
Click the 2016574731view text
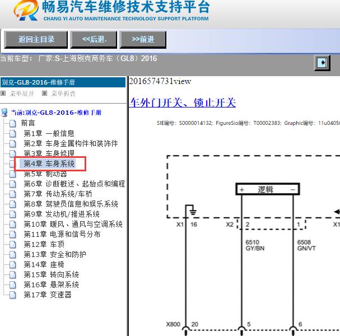coord(160,81)
